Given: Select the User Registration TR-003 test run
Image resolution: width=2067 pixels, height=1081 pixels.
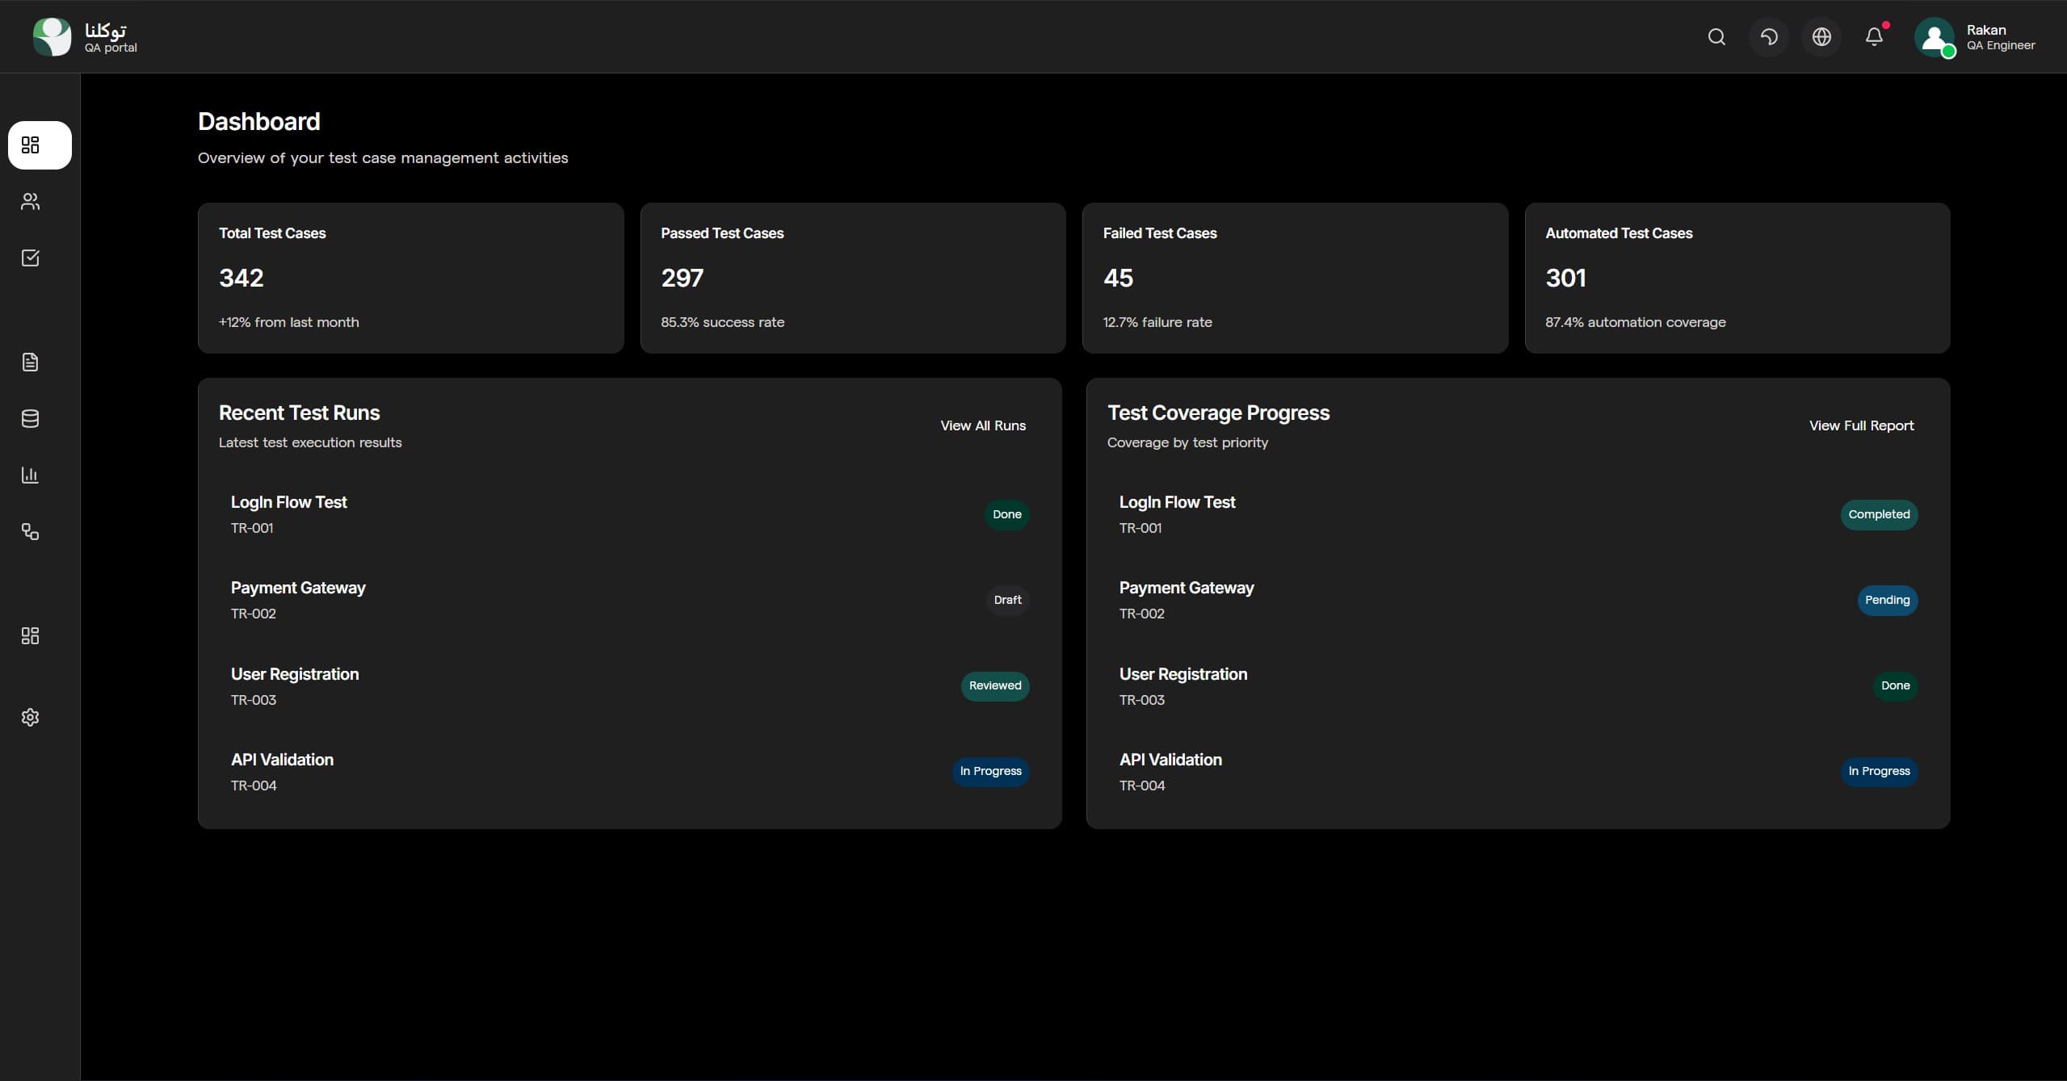Looking at the screenshot, I should tap(294, 685).
